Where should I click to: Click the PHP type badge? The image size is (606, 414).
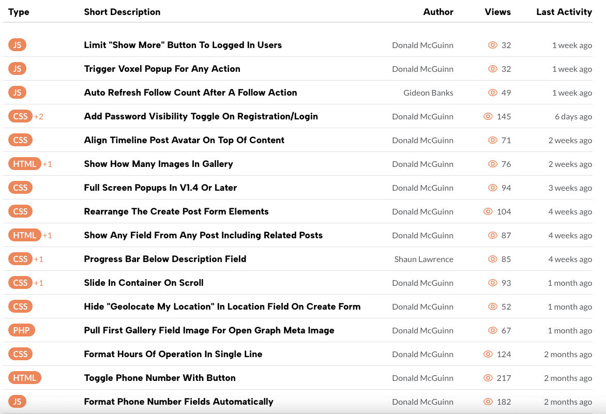21,330
